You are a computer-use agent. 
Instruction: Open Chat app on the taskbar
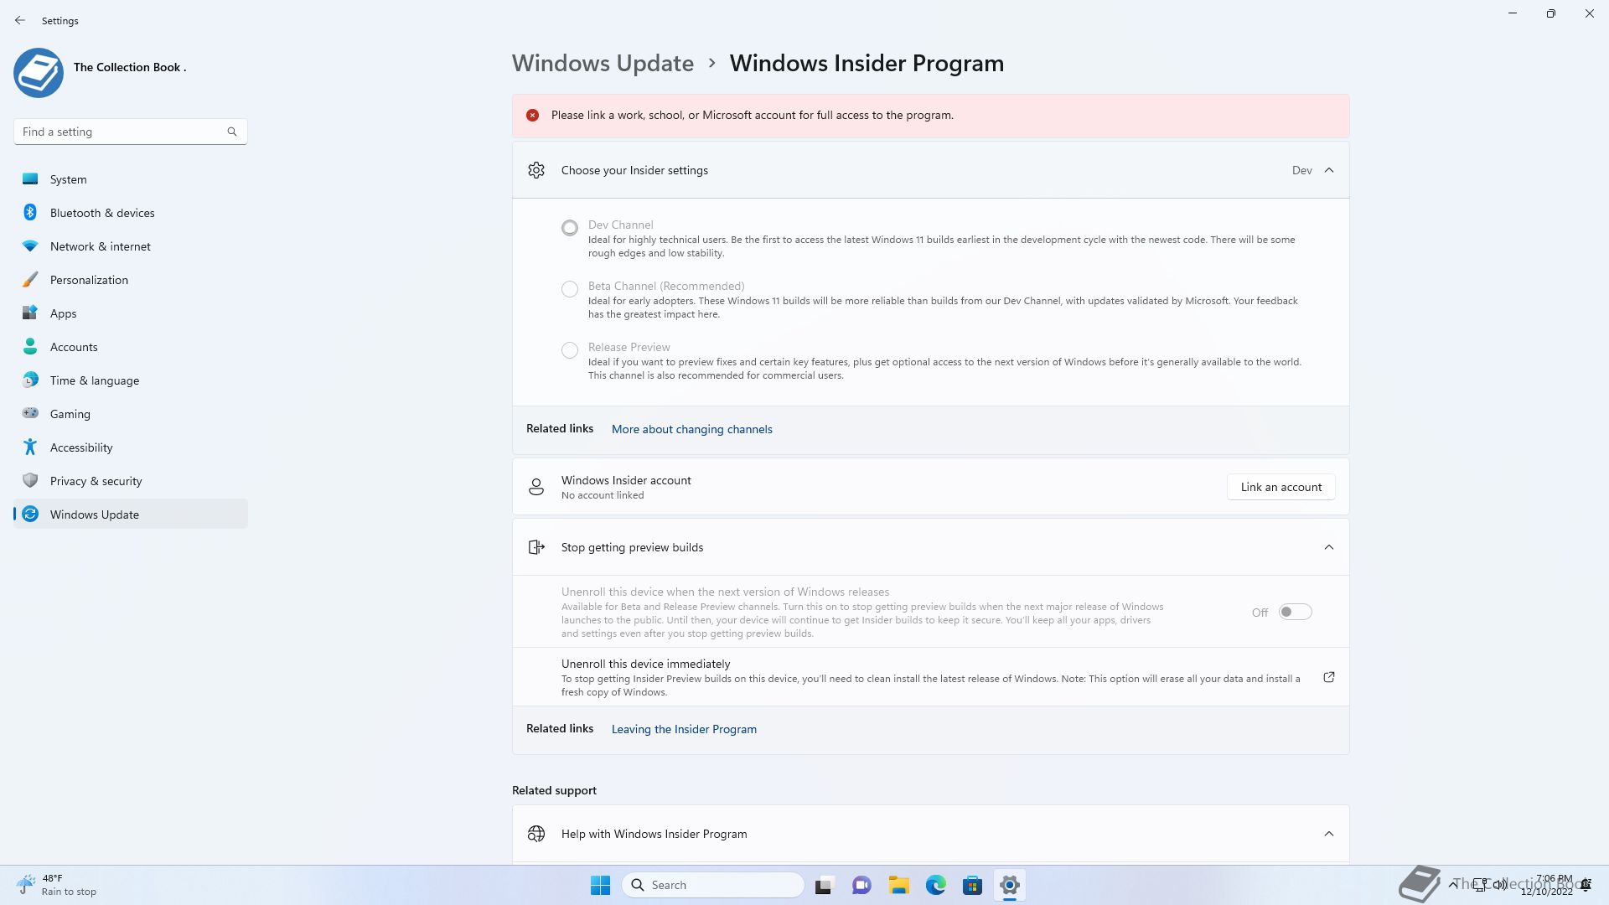click(x=861, y=885)
